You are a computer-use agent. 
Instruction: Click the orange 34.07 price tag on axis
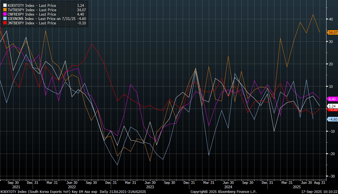point(333,33)
